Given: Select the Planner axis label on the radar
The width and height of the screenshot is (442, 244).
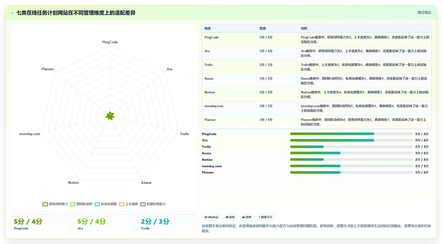Looking at the screenshot, I should pos(48,69).
